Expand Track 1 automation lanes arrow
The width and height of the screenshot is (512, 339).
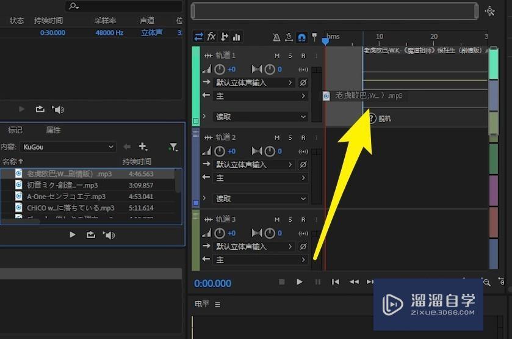click(204, 116)
